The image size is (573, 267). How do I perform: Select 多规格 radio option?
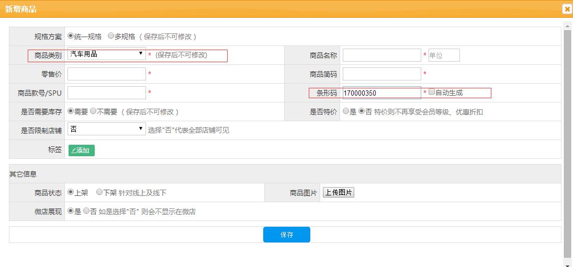click(x=111, y=36)
